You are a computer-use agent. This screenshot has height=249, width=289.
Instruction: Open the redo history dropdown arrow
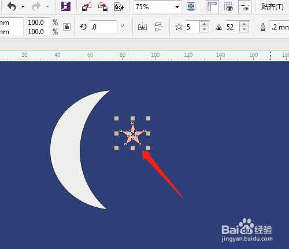47,7
